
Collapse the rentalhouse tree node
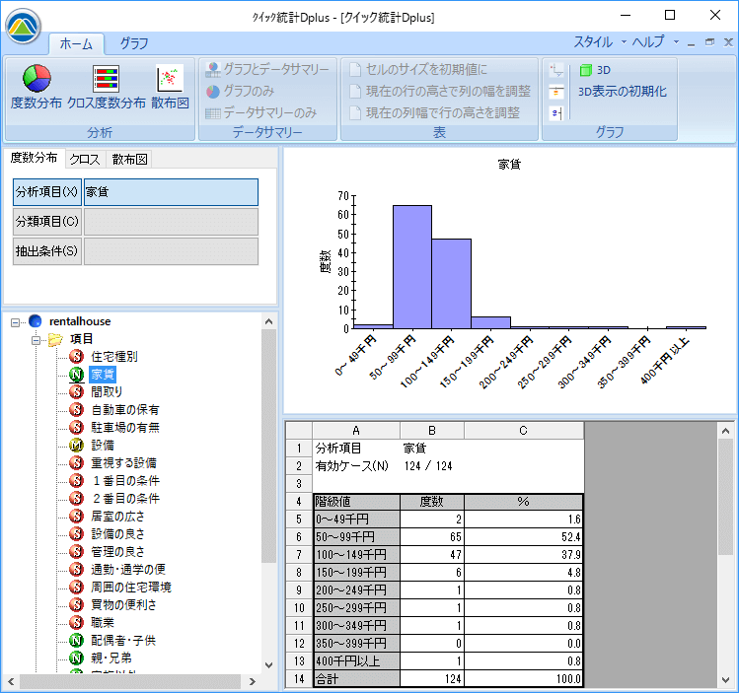(x=16, y=320)
